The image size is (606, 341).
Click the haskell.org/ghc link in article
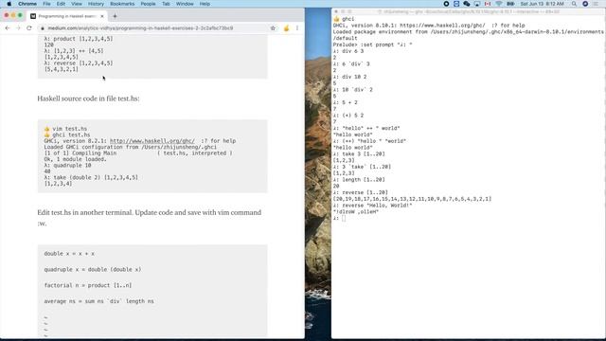coord(152,141)
